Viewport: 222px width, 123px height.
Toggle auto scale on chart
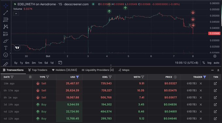pyautogui.click(x=216, y=63)
